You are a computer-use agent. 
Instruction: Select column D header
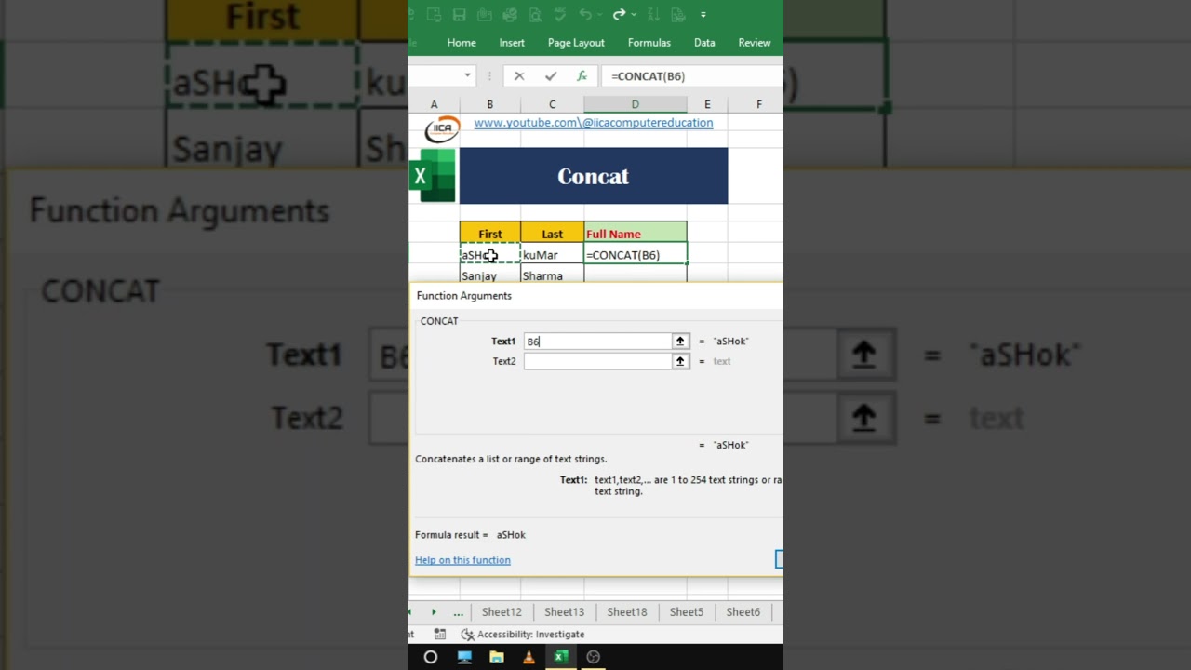point(636,104)
